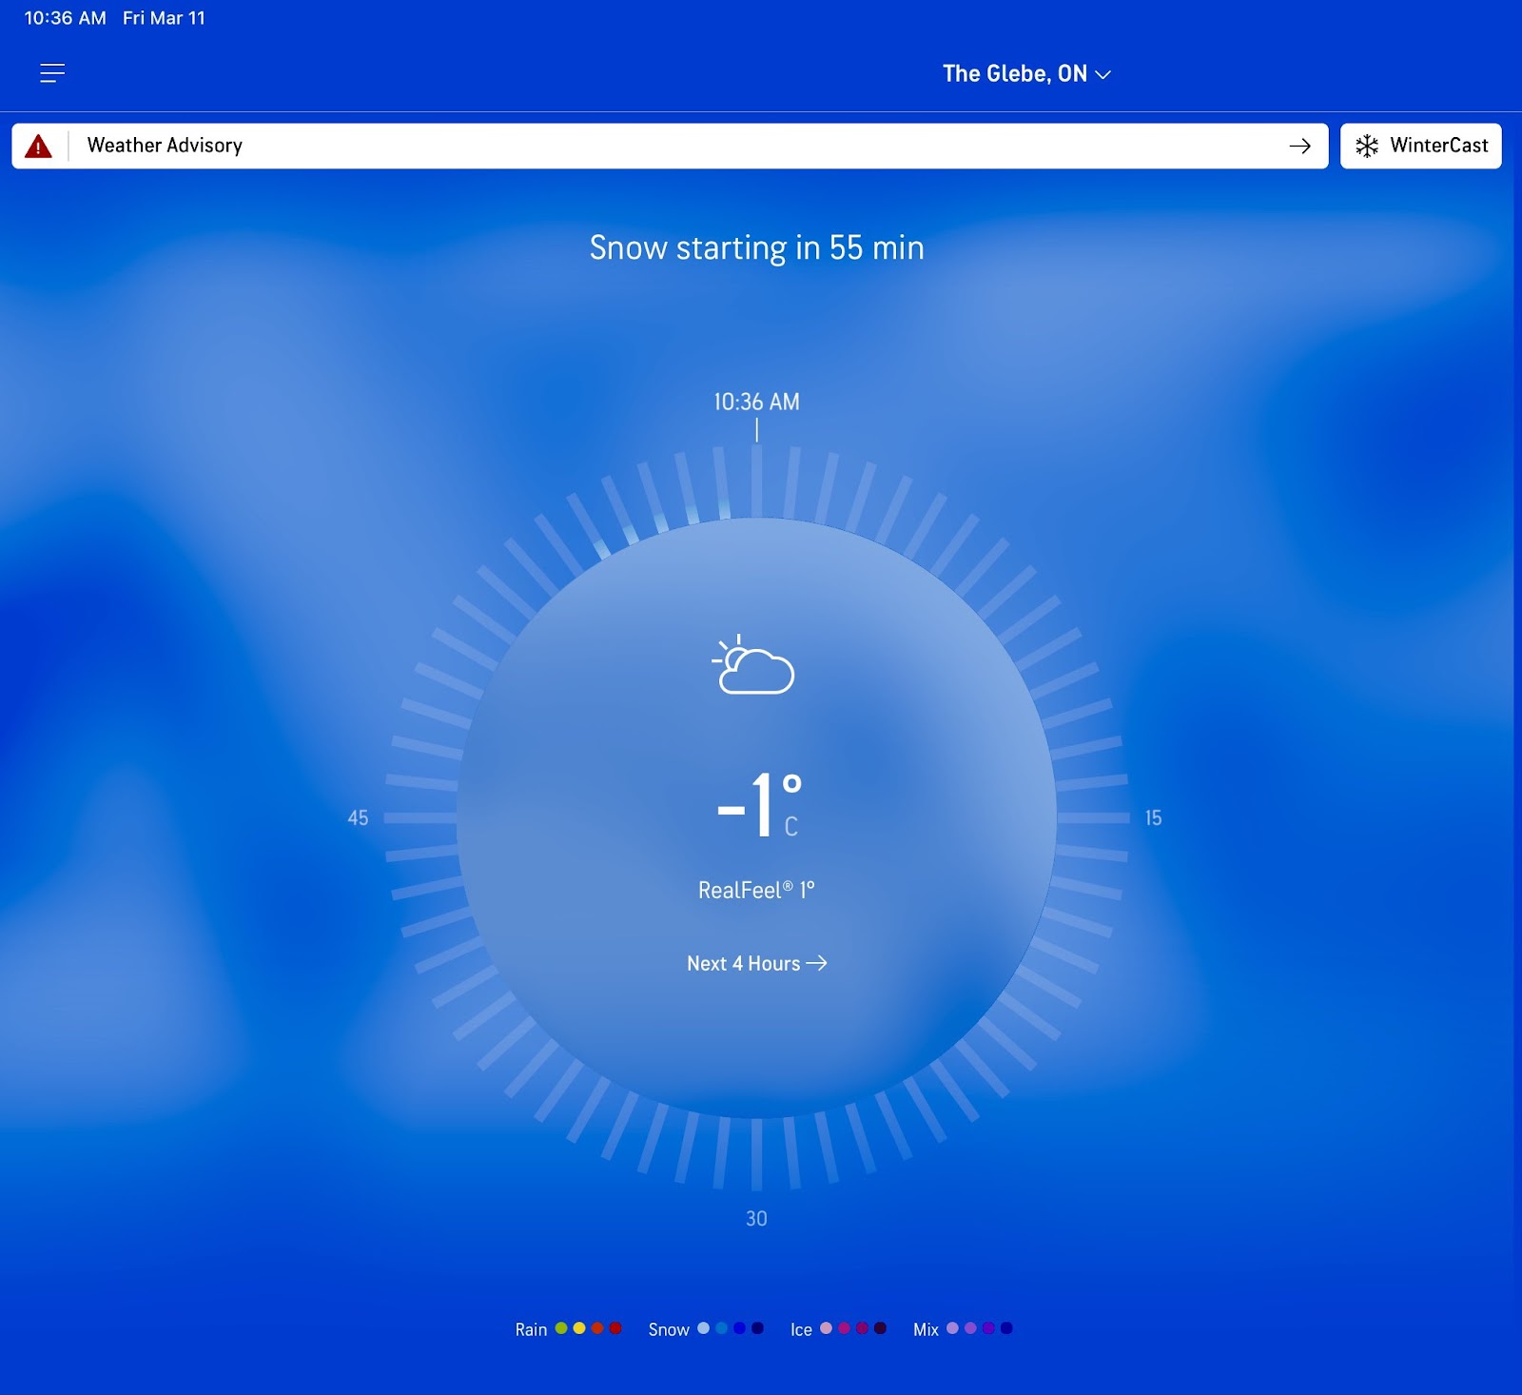Click the green Rain intensity dot
This screenshot has width=1522, height=1395.
coord(561,1328)
